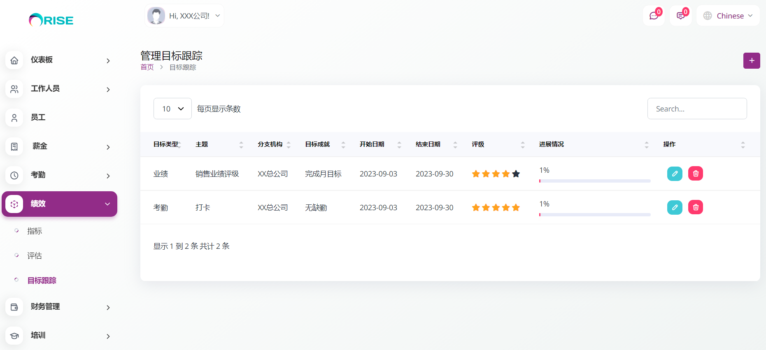The width and height of the screenshot is (766, 350).
Task: Click the Search input field
Action: tap(696, 109)
